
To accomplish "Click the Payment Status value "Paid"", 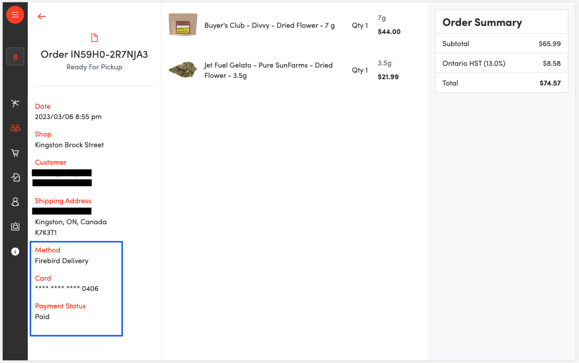I will coord(42,316).
